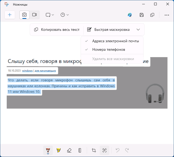Apply Быстрая маскировка to the text
The height and width of the screenshot is (157, 174).
tap(108, 29)
